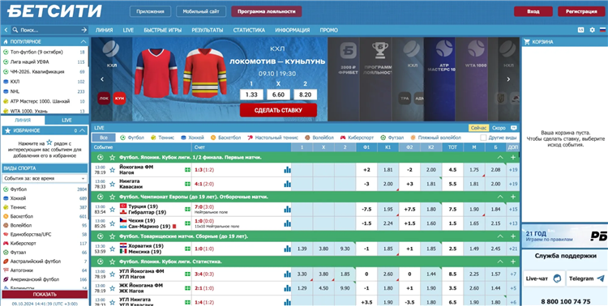Click the Russian flag language icon
This screenshot has width=608, height=306.
coord(602,30)
